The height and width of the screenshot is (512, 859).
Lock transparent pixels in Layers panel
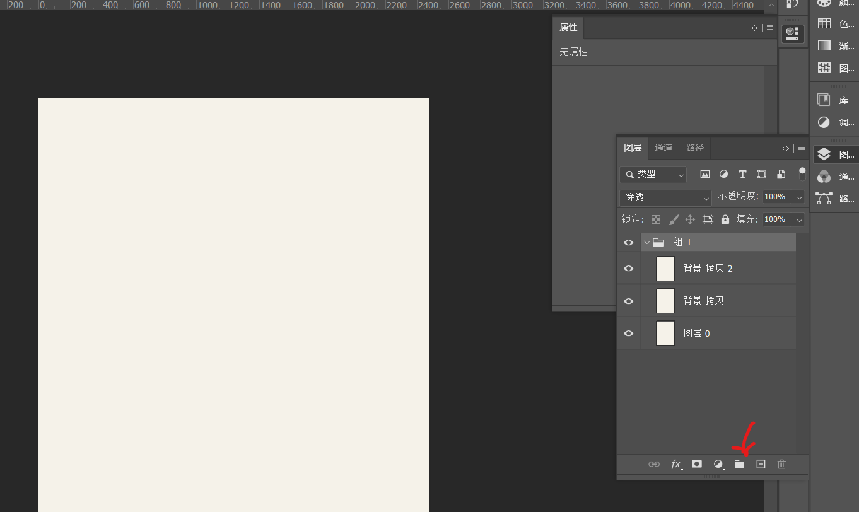pyautogui.click(x=656, y=219)
